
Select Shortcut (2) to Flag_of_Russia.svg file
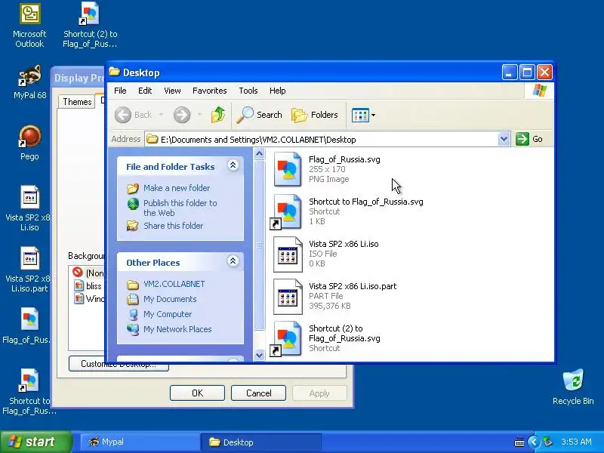tap(325, 338)
